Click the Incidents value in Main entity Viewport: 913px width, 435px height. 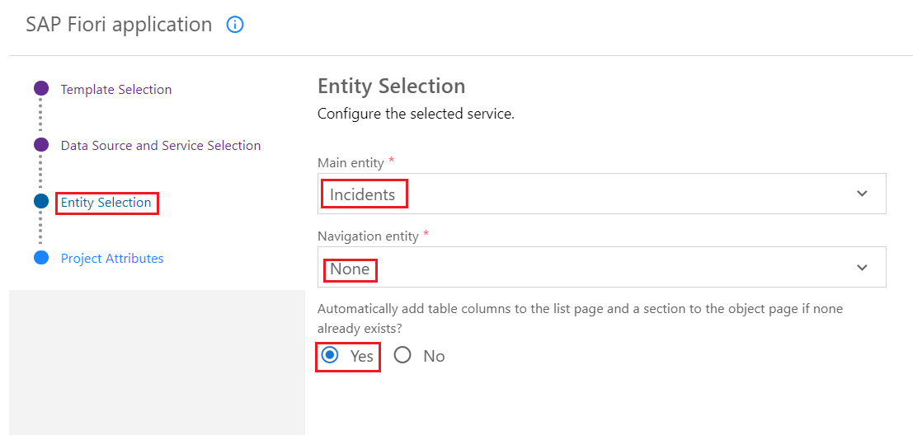363,194
